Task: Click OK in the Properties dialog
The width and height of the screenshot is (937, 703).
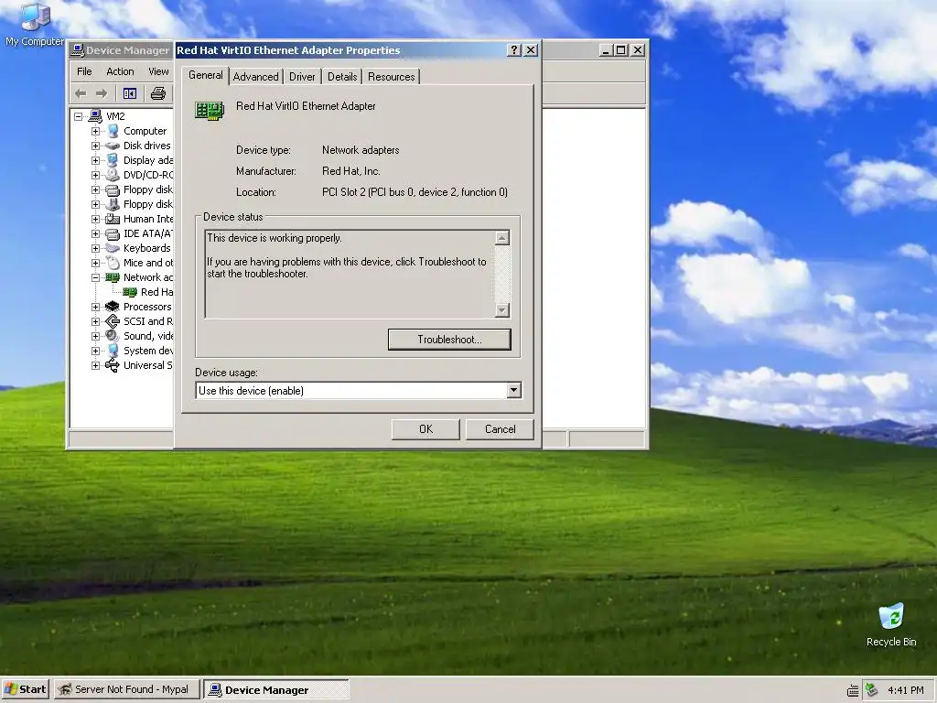Action: click(x=425, y=429)
